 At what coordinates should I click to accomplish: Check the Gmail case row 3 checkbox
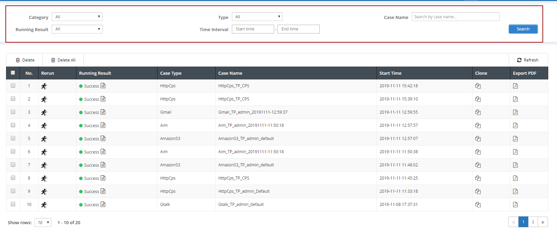click(x=13, y=112)
